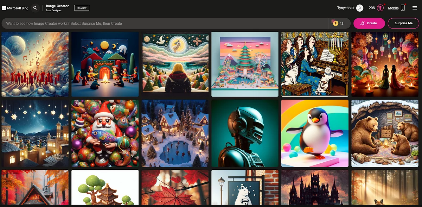
Task: Open the robot helmet portrait image
Action: (245, 133)
